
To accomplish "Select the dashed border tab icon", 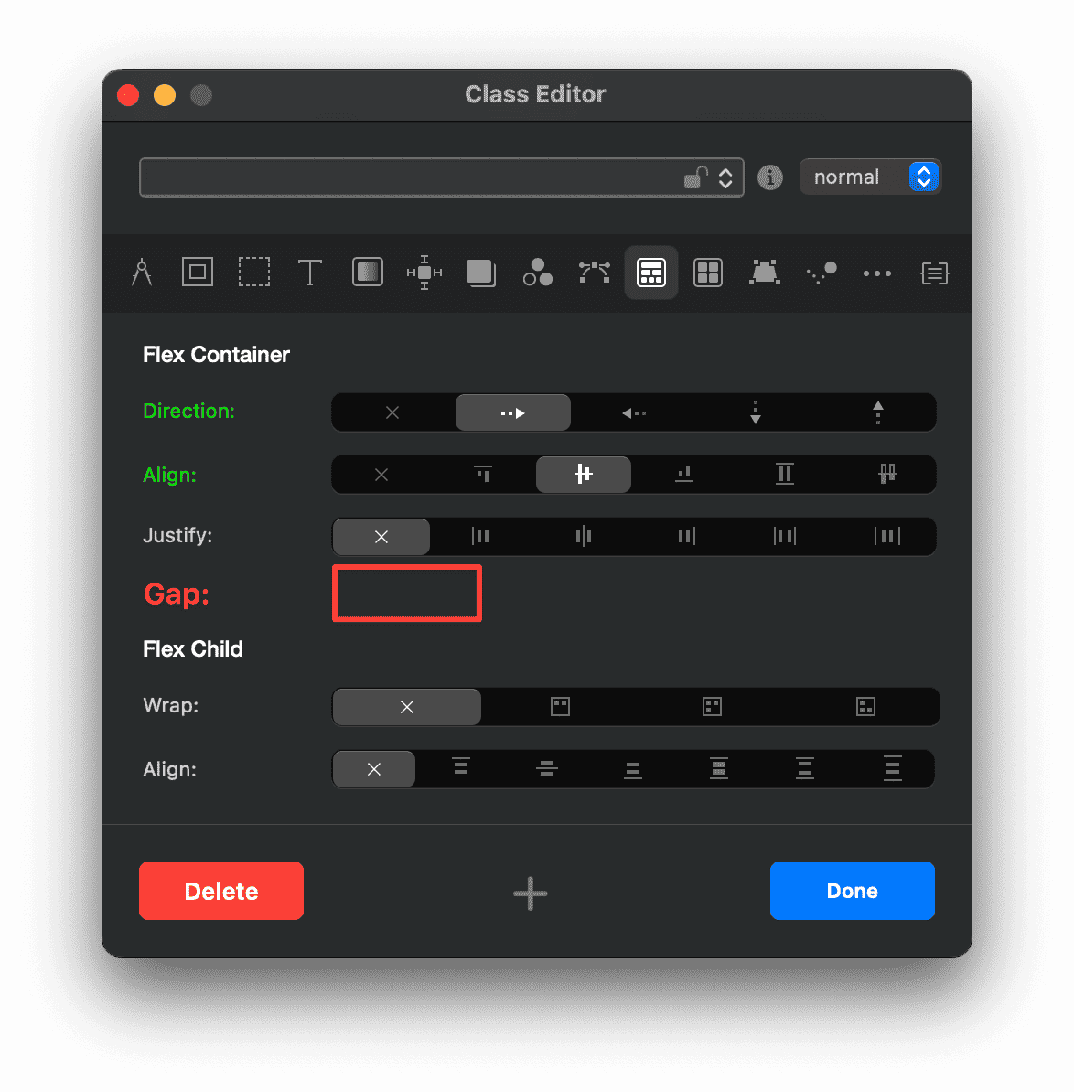I will [x=254, y=273].
